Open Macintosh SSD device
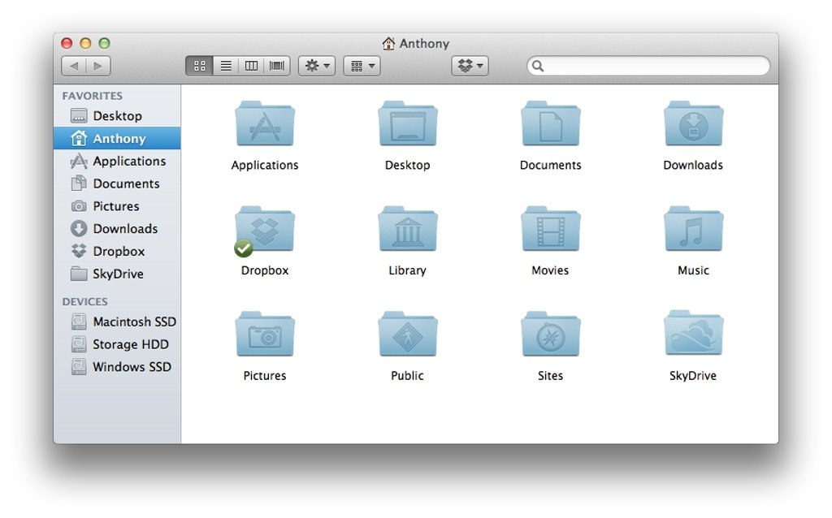The height and width of the screenshot is (518, 832). click(117, 322)
